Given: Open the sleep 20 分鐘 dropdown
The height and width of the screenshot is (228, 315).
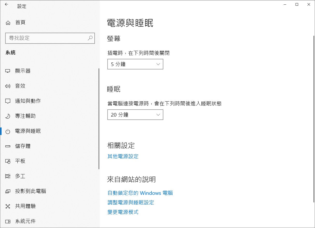Looking at the screenshot, I should coord(135,115).
